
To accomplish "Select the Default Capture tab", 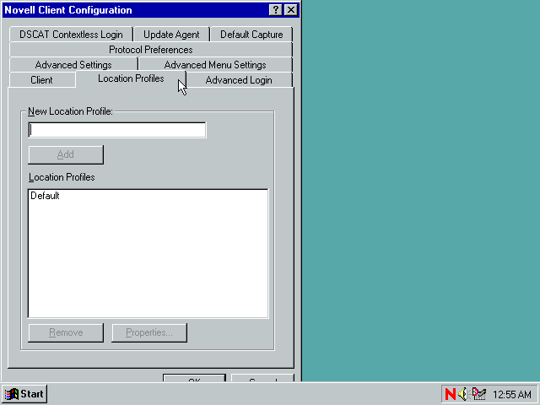I will (251, 35).
